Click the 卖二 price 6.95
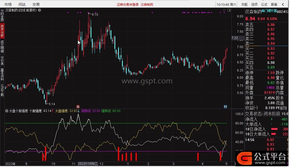 pos(271,39)
